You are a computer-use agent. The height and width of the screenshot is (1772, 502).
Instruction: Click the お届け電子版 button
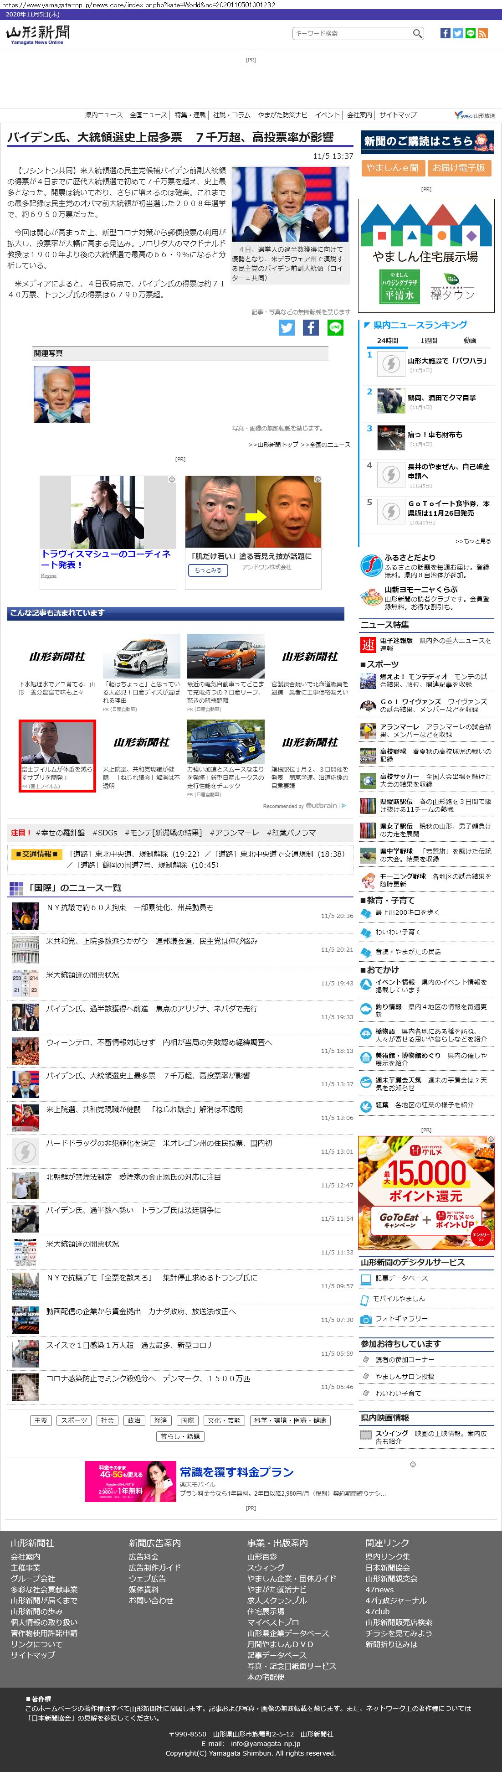click(x=459, y=167)
